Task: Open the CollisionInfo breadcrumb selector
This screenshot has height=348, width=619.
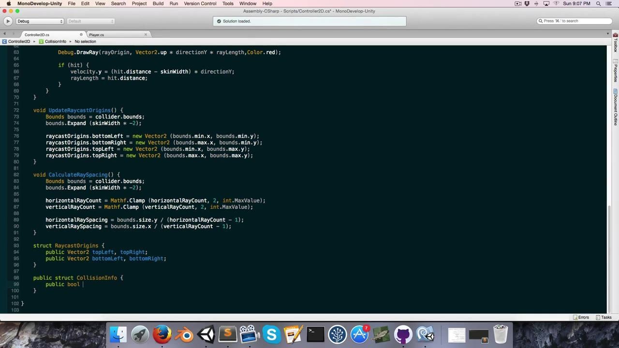Action: [x=52, y=42]
